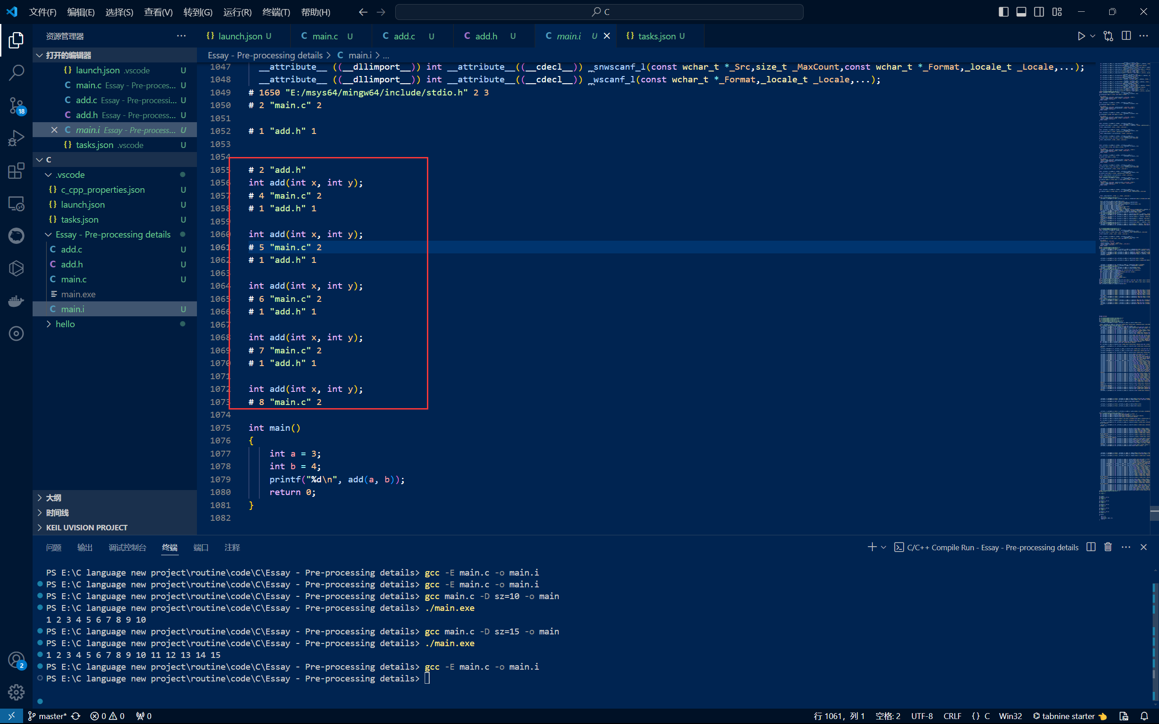Open the Accounts icon with badge 2
The width and height of the screenshot is (1159, 724).
point(16,660)
